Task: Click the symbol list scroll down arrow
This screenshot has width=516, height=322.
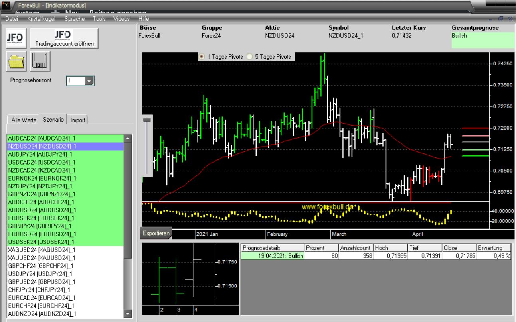Action: 128,314
